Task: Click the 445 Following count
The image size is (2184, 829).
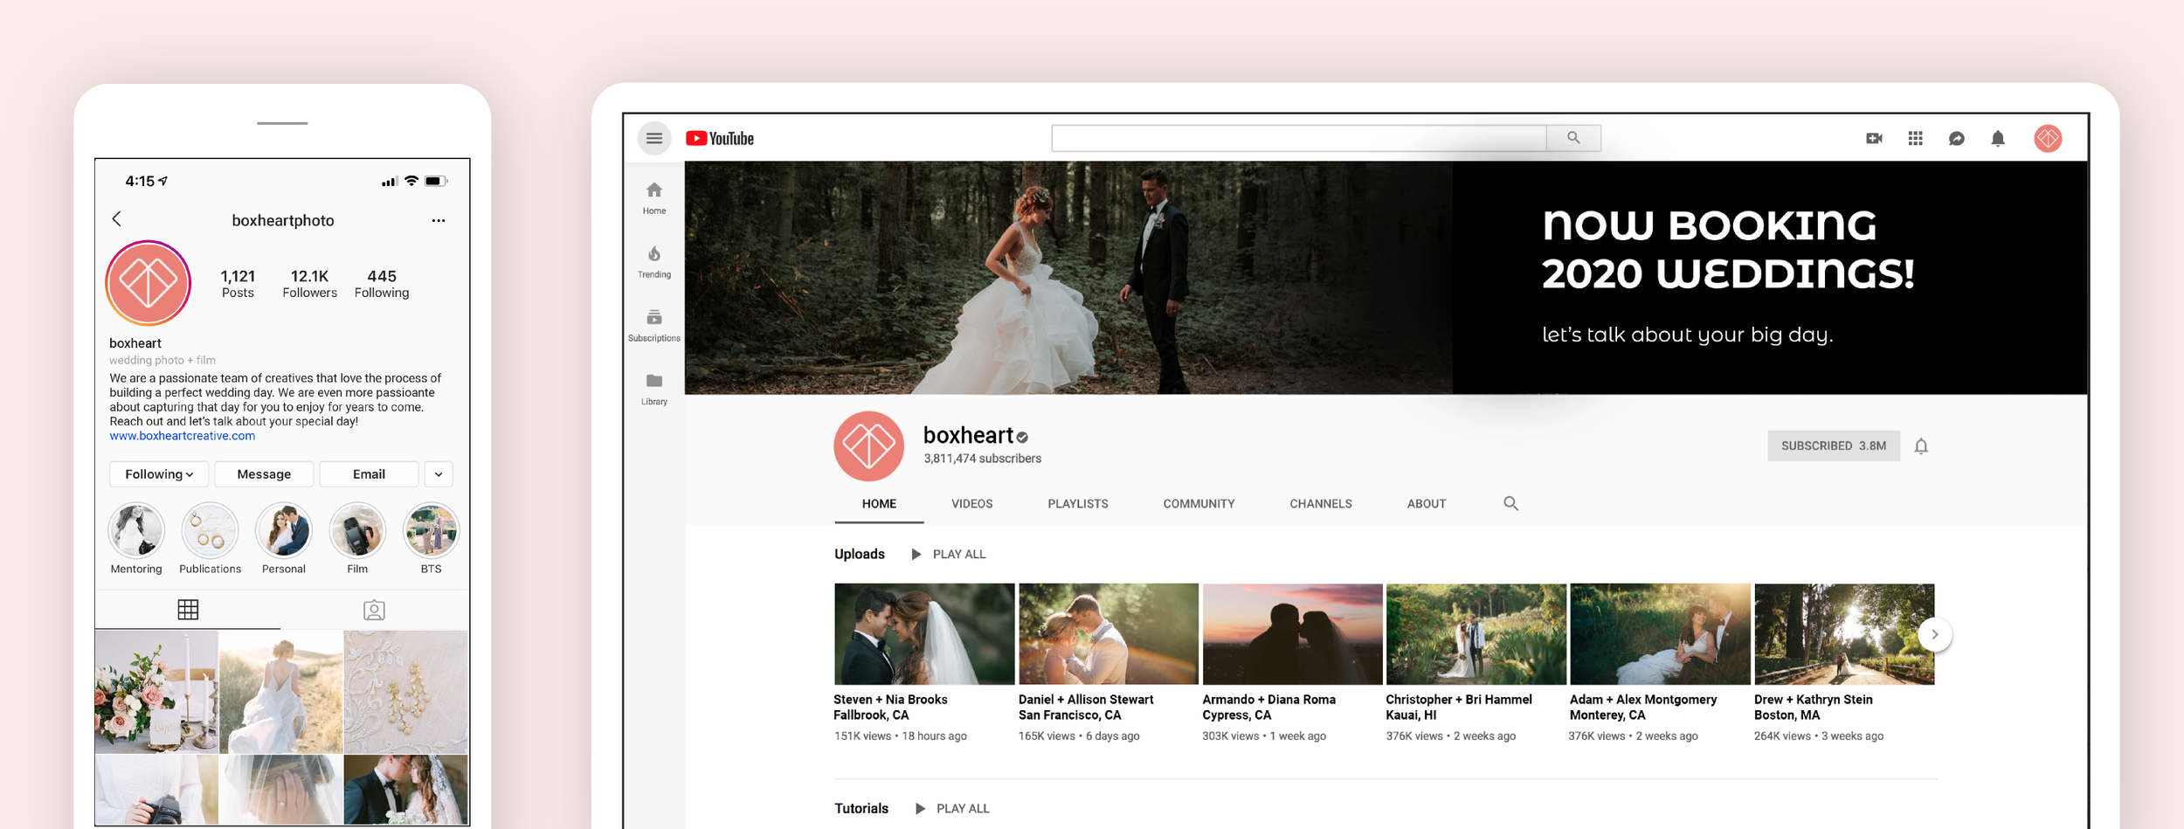Action: [x=382, y=283]
